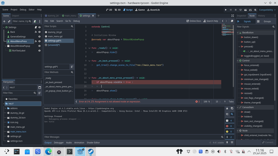
Task: Fold the _ready function at line 6
Action: click(x=89, y=48)
